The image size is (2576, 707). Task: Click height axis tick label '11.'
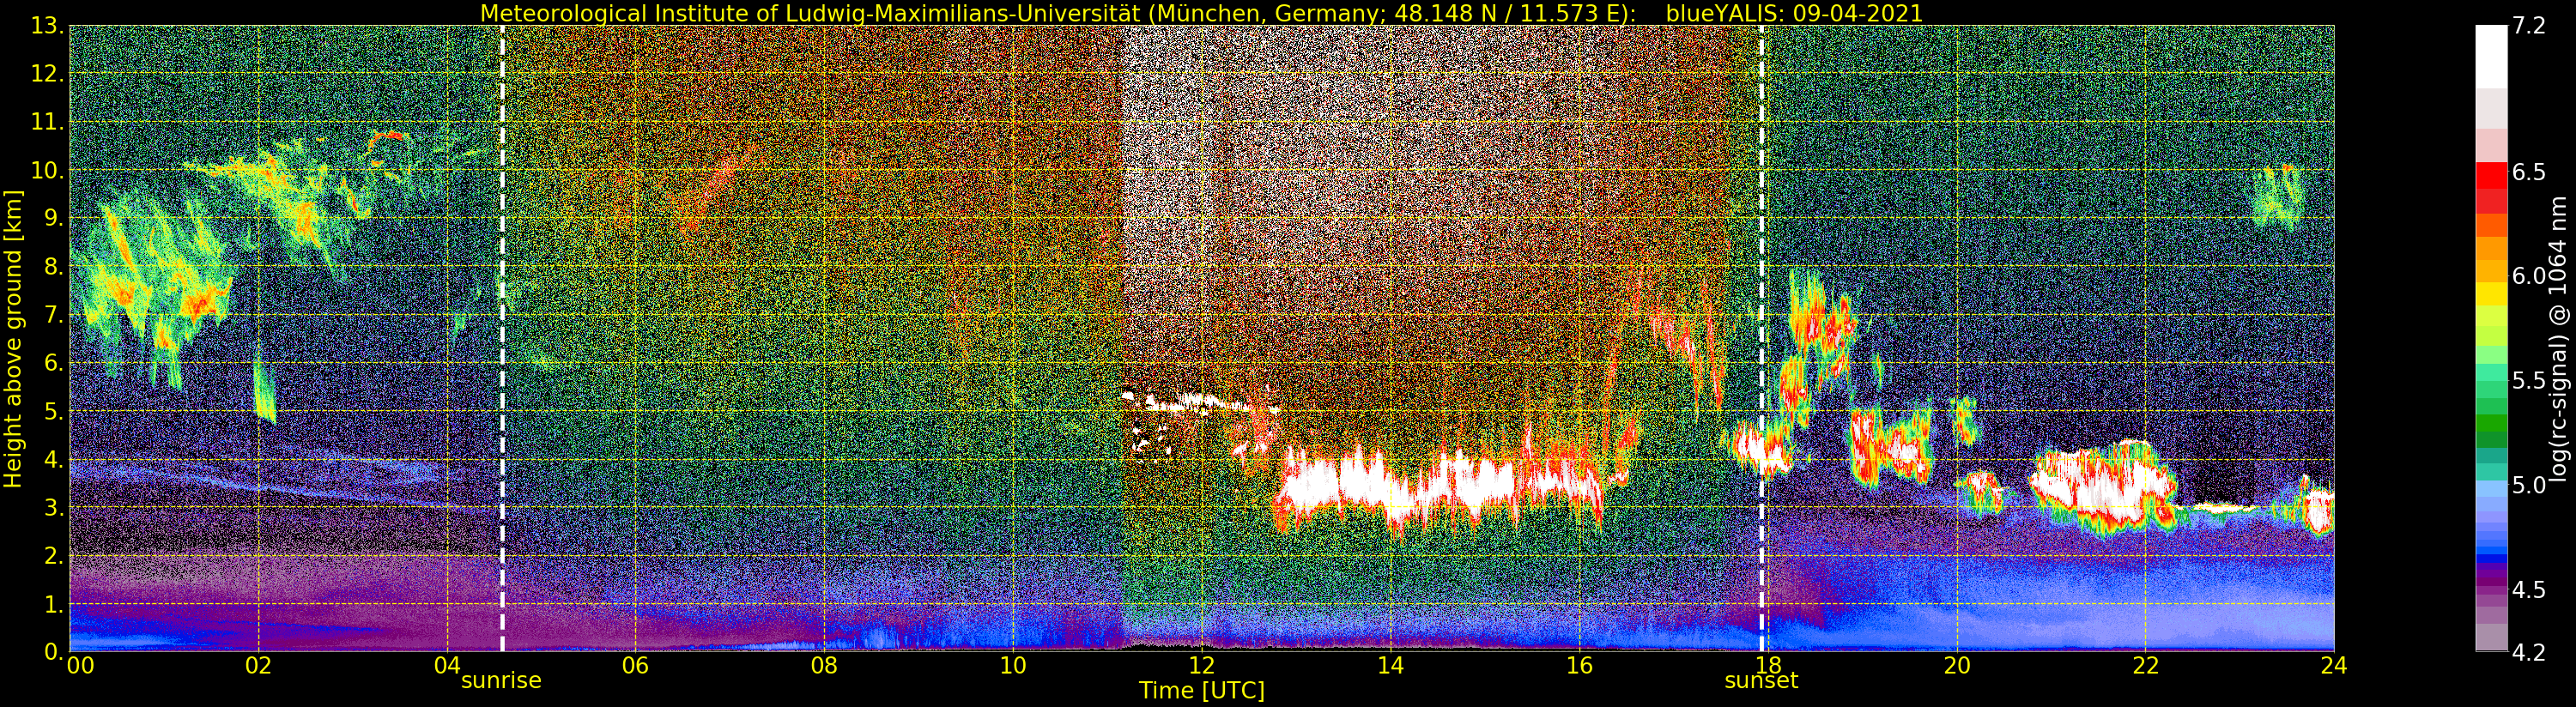[48, 122]
